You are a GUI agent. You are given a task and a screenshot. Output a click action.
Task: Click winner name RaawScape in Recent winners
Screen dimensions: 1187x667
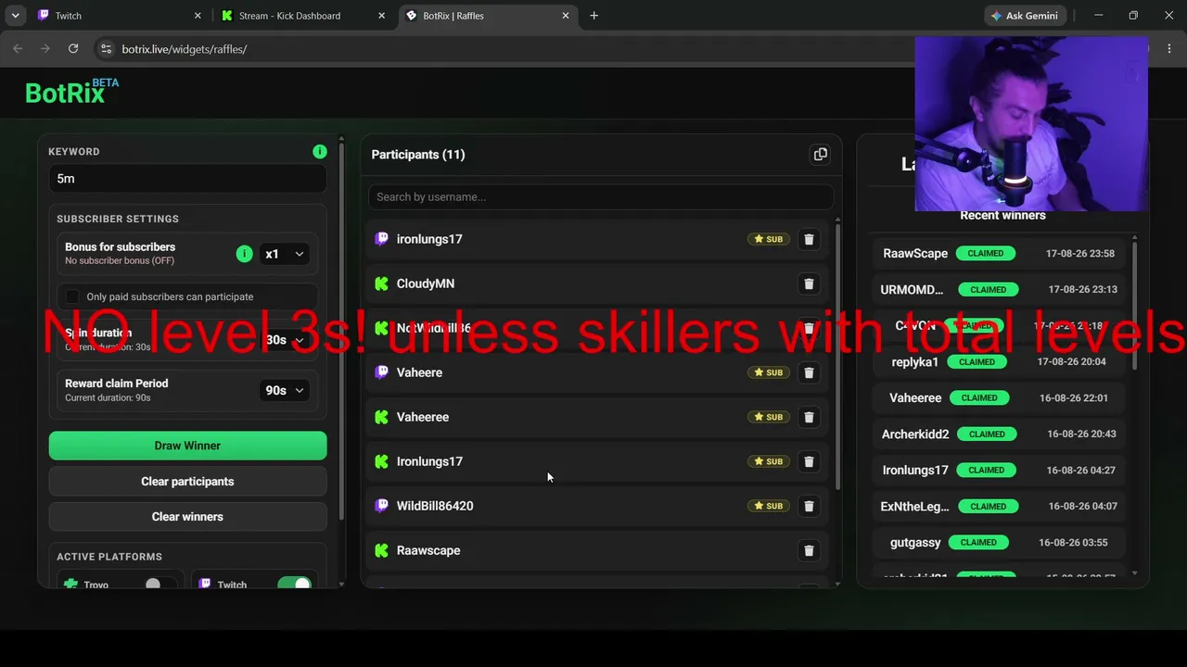[x=915, y=253]
